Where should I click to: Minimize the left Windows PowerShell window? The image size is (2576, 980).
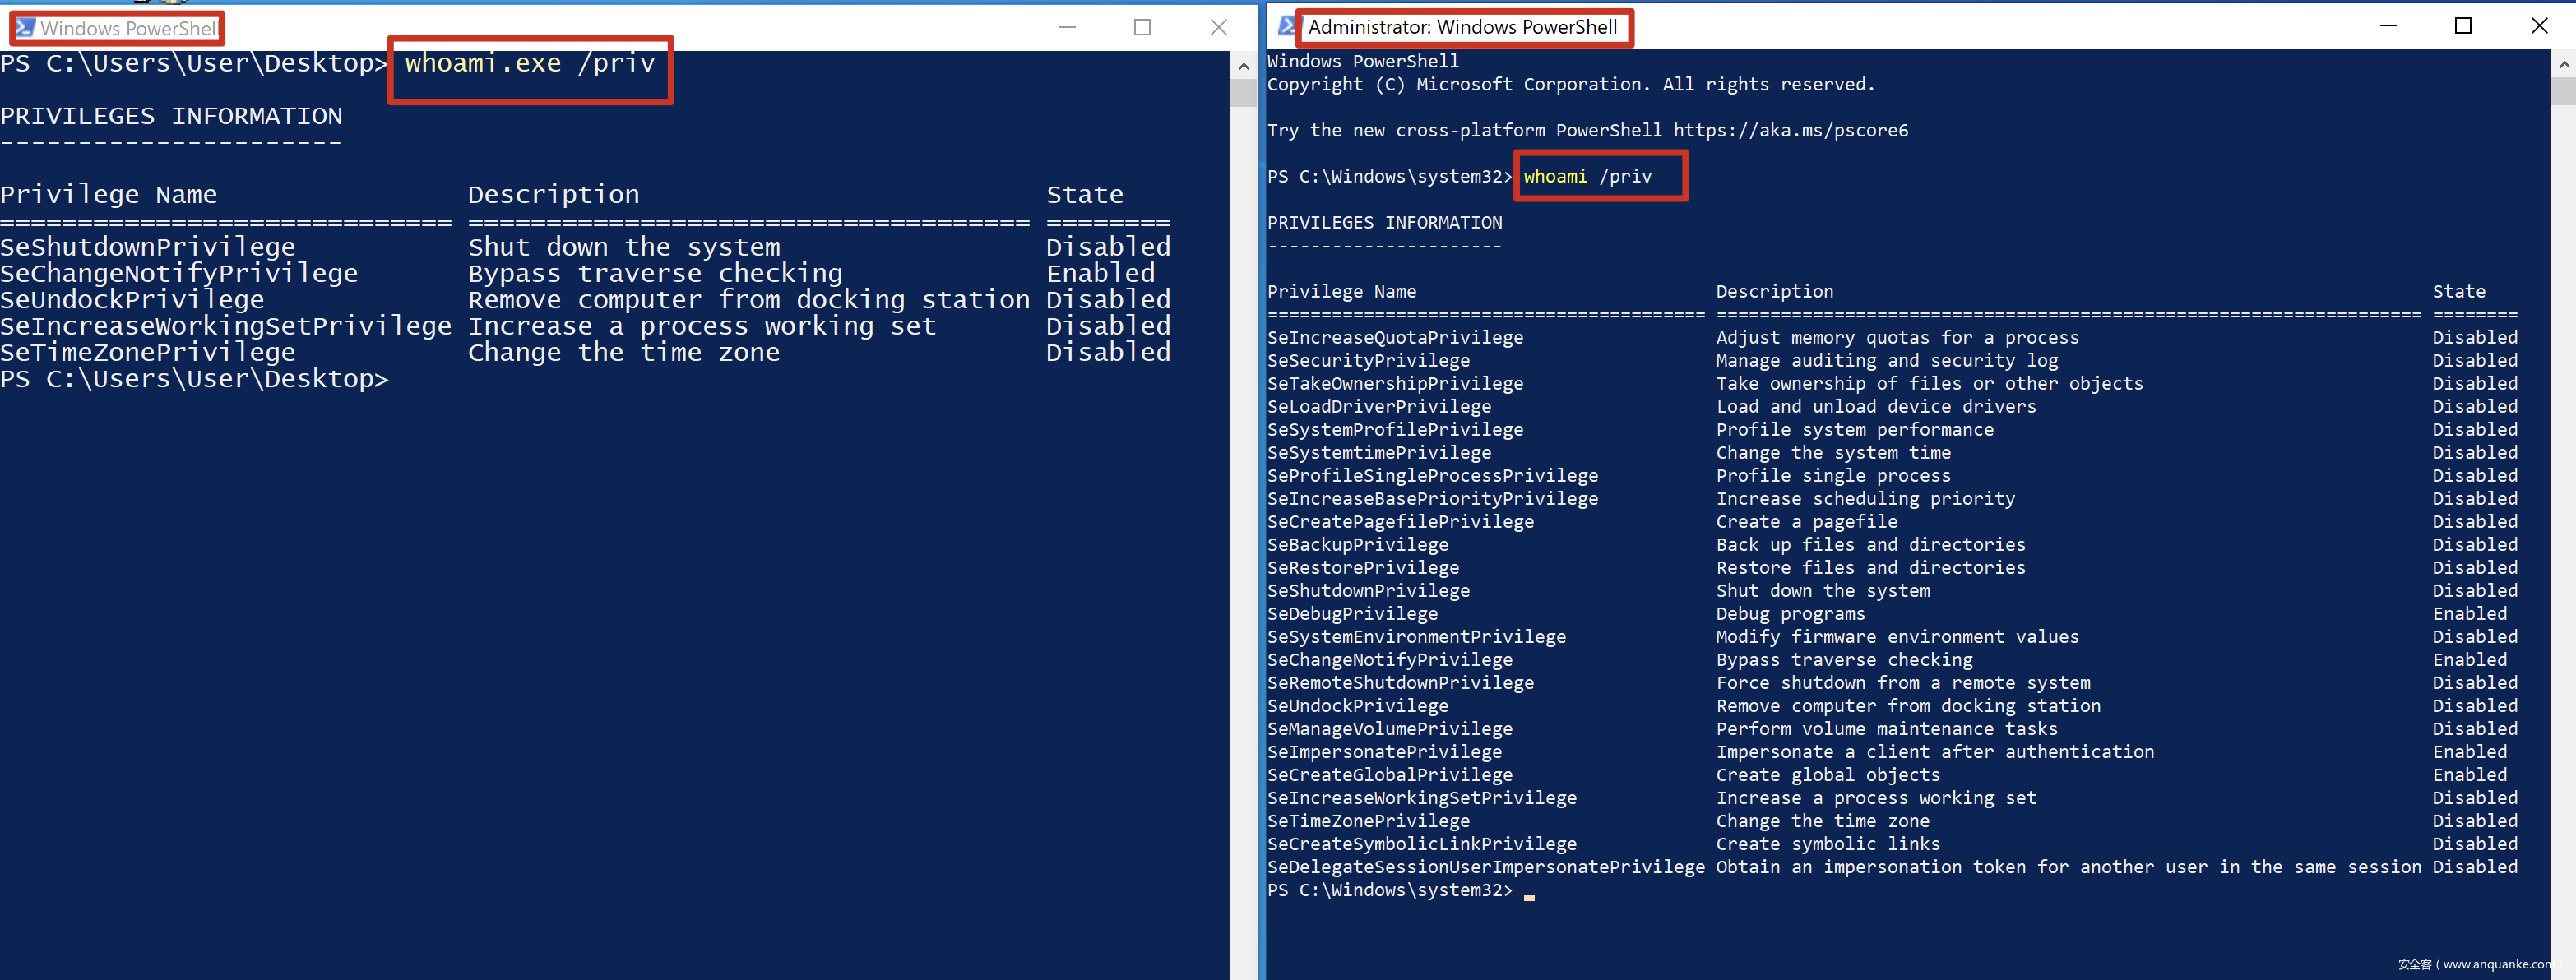(1067, 28)
